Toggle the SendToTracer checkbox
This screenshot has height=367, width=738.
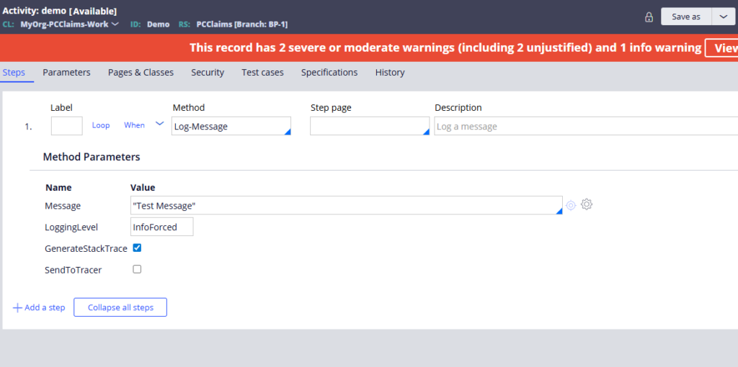tap(137, 269)
